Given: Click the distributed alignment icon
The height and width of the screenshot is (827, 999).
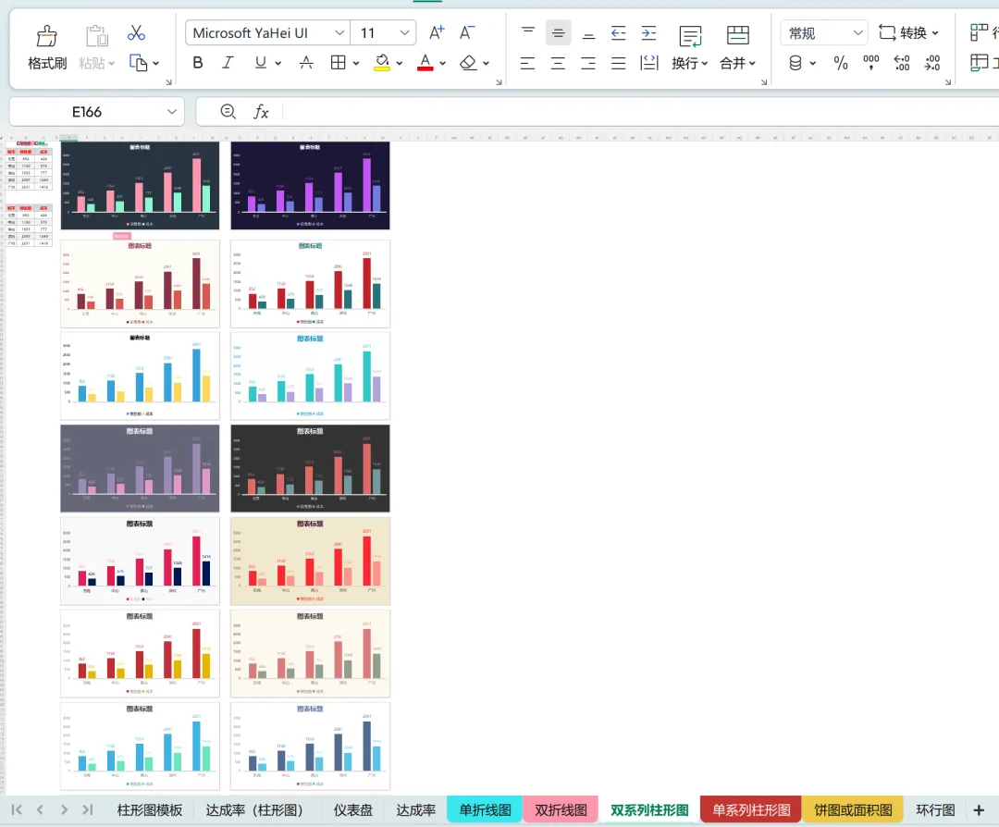Looking at the screenshot, I should tap(648, 62).
